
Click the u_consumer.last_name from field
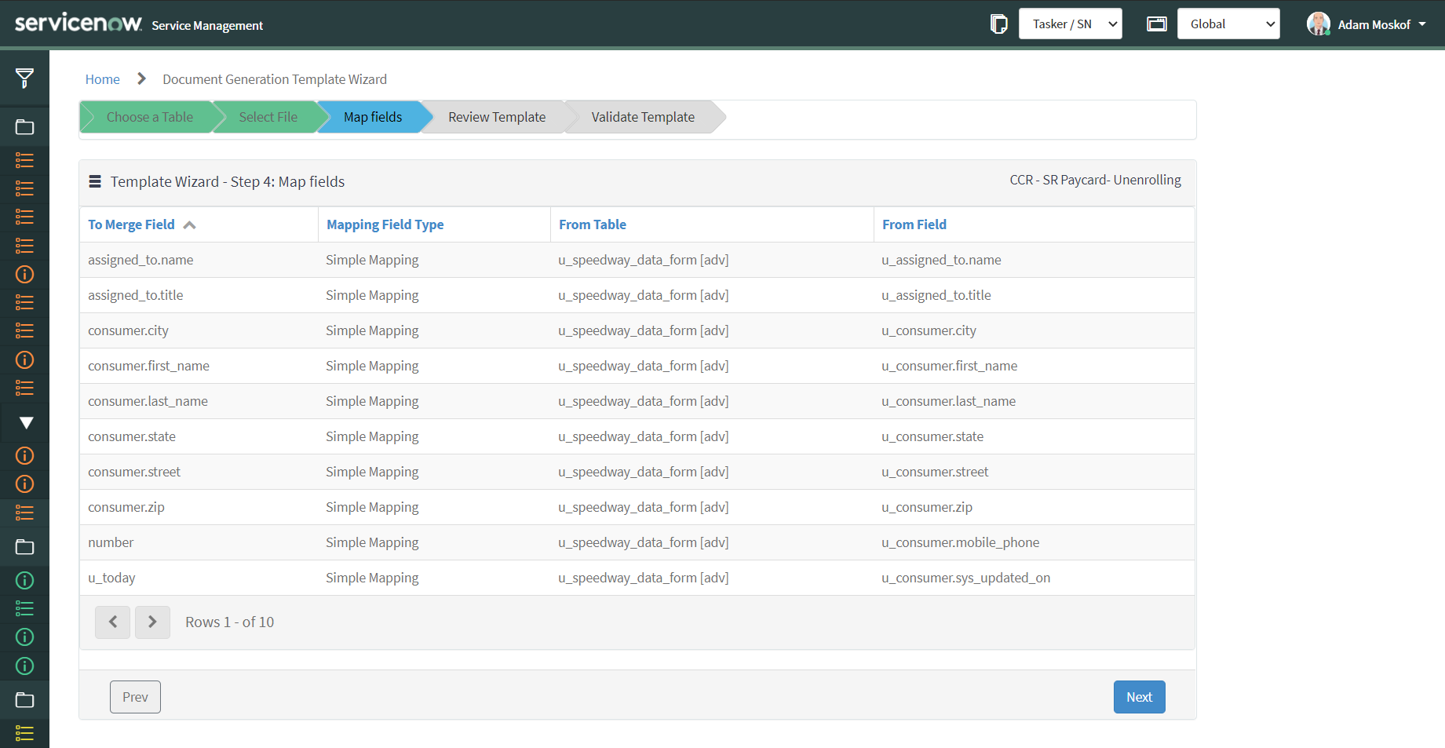948,401
